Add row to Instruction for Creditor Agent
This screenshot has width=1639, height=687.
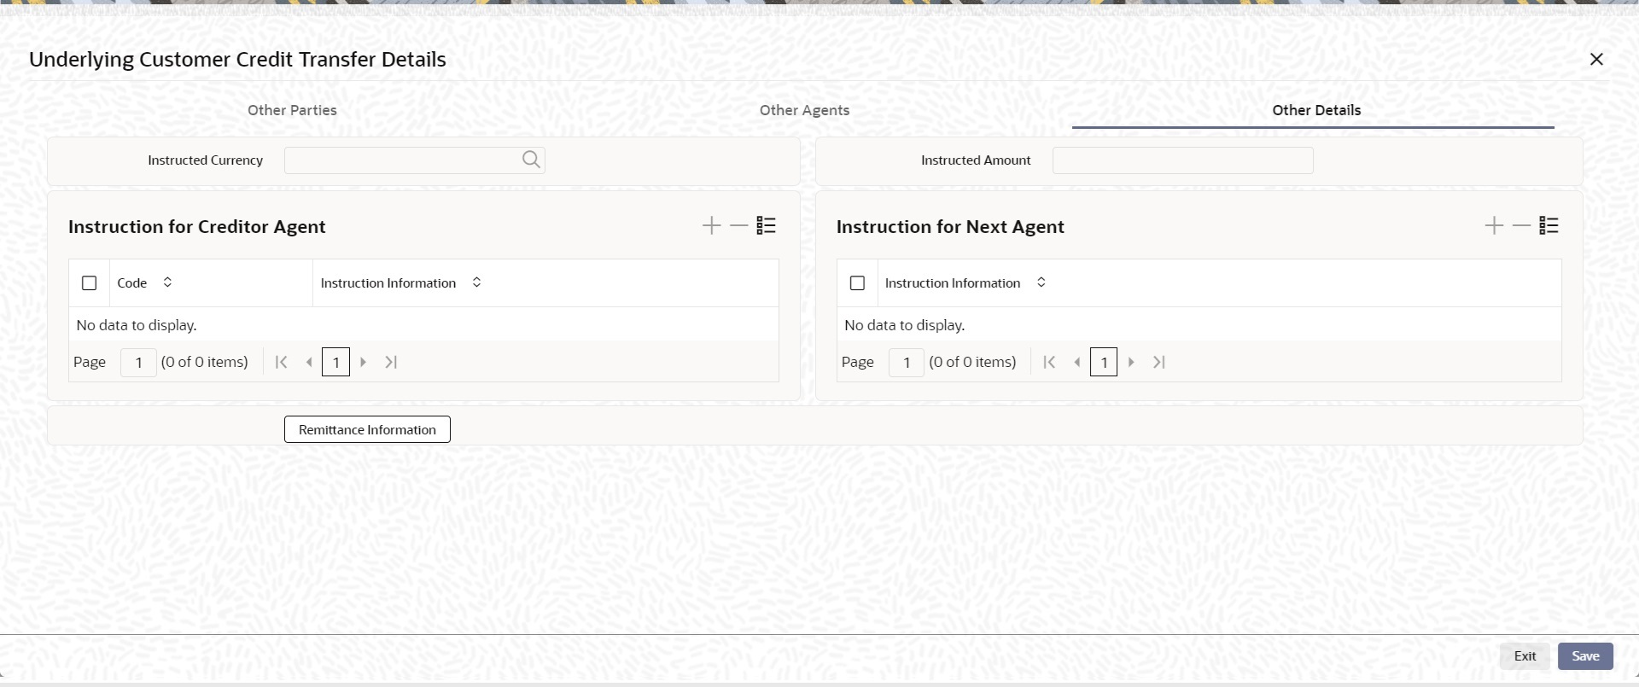[x=711, y=226]
